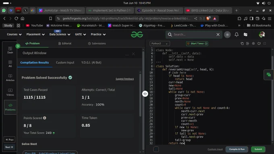Open the LeetCode bookmark
Screen dimensions: 274x154
click(x=183, y=25)
